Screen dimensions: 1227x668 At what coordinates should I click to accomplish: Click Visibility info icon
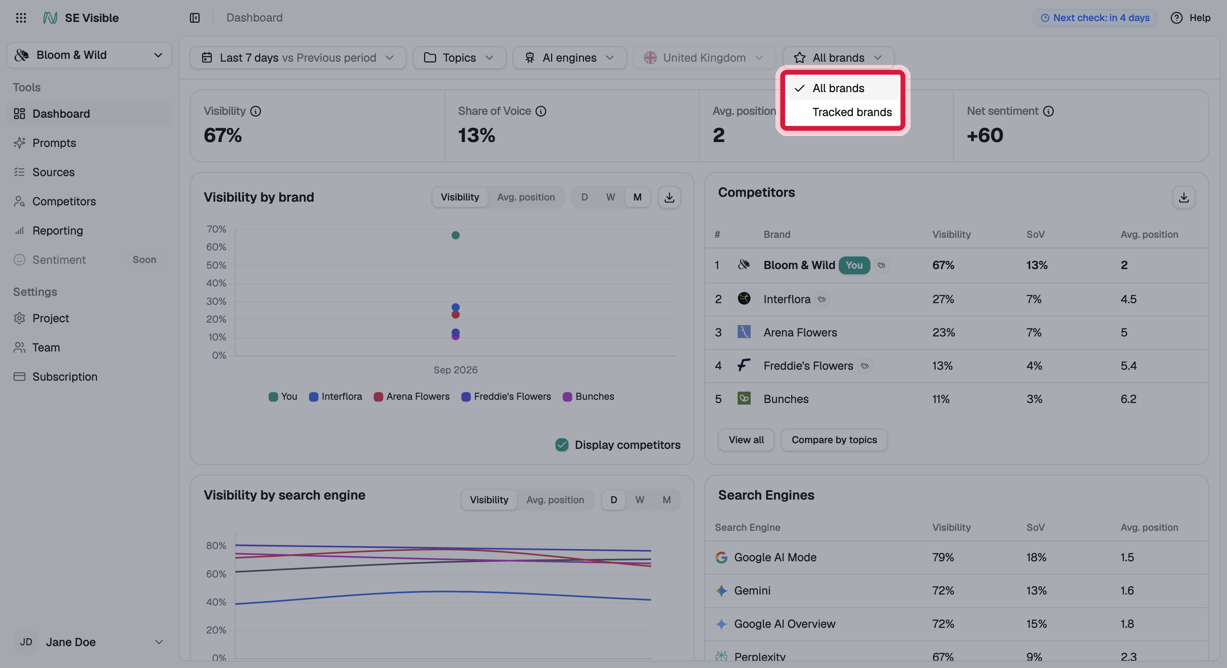[x=256, y=111]
